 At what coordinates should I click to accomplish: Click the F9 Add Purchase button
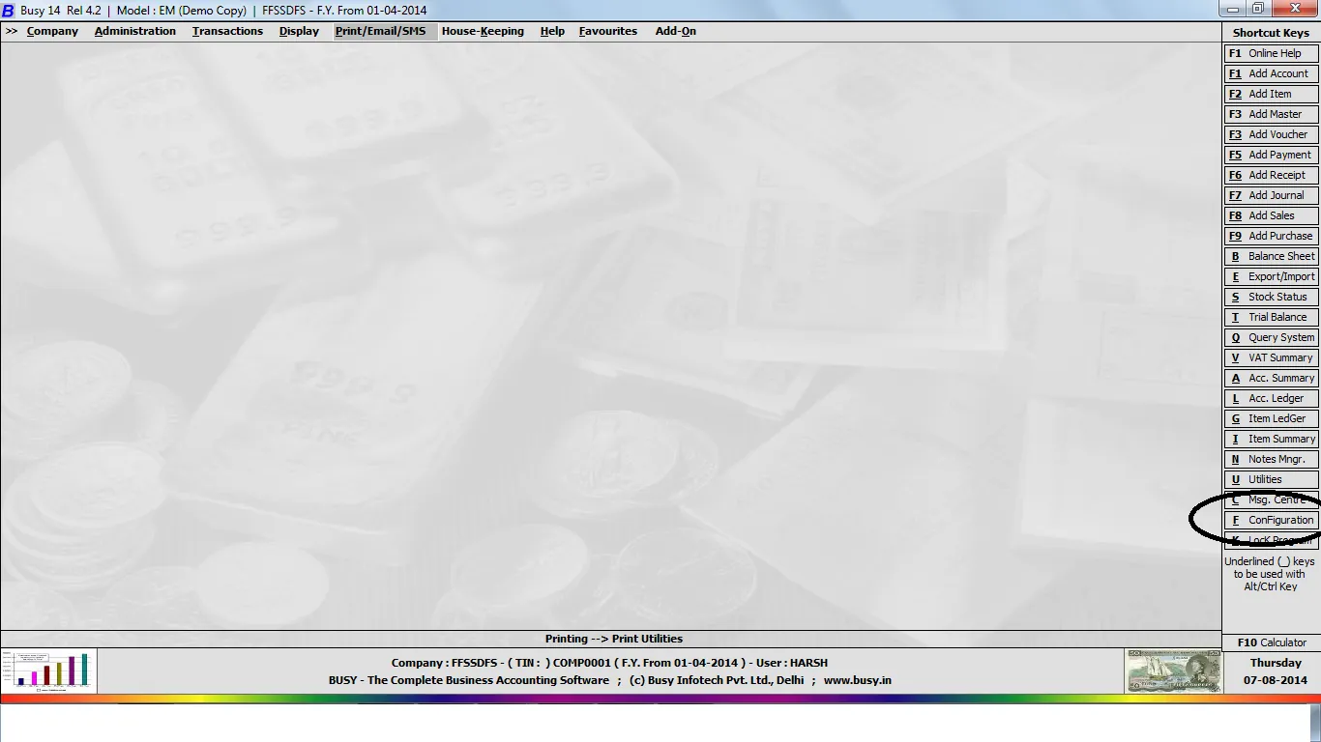click(1271, 236)
